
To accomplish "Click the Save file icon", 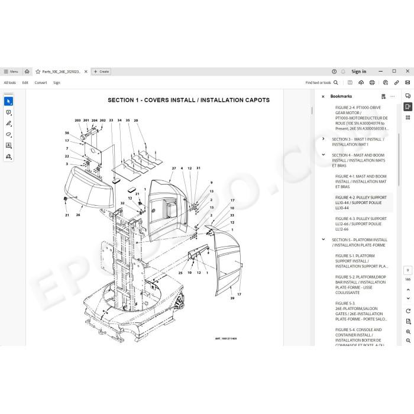I will click(350, 83).
